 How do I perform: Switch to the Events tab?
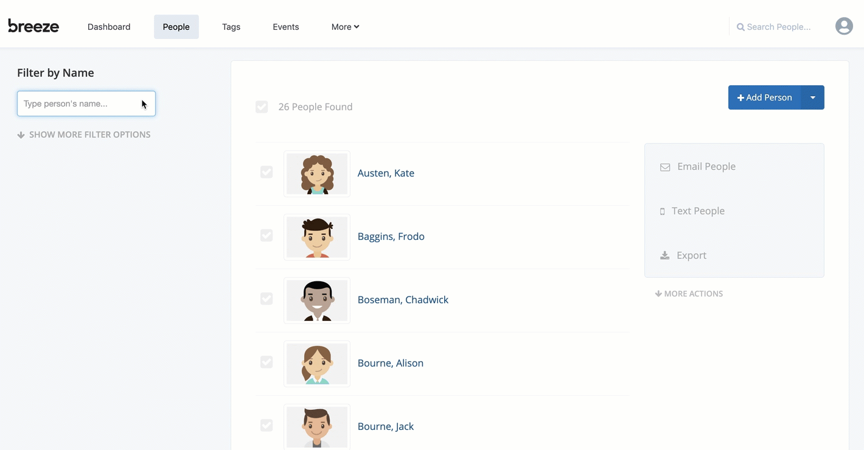click(x=286, y=27)
